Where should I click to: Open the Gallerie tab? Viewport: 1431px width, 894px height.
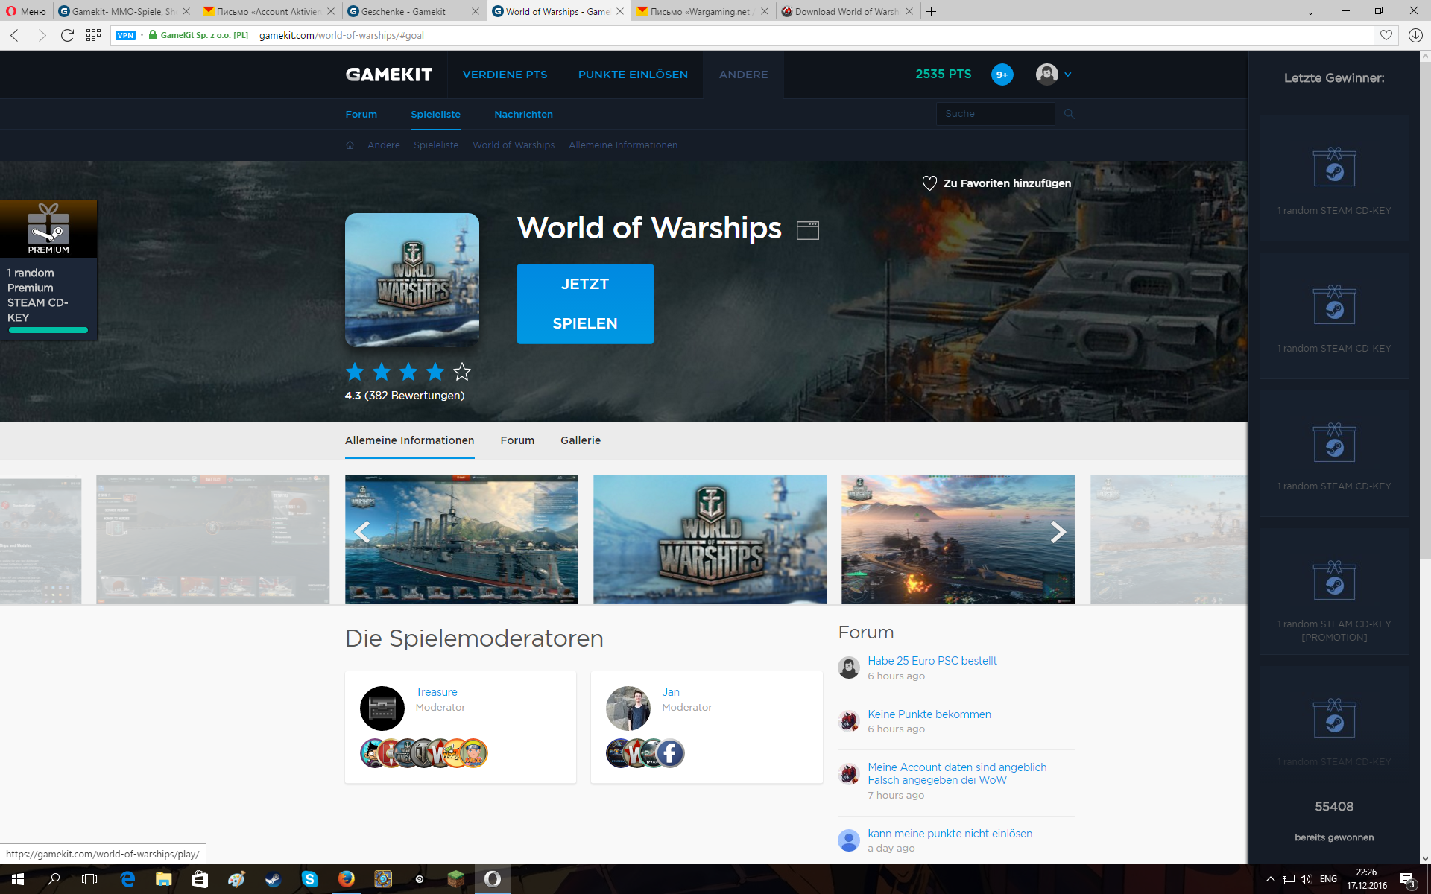point(581,440)
